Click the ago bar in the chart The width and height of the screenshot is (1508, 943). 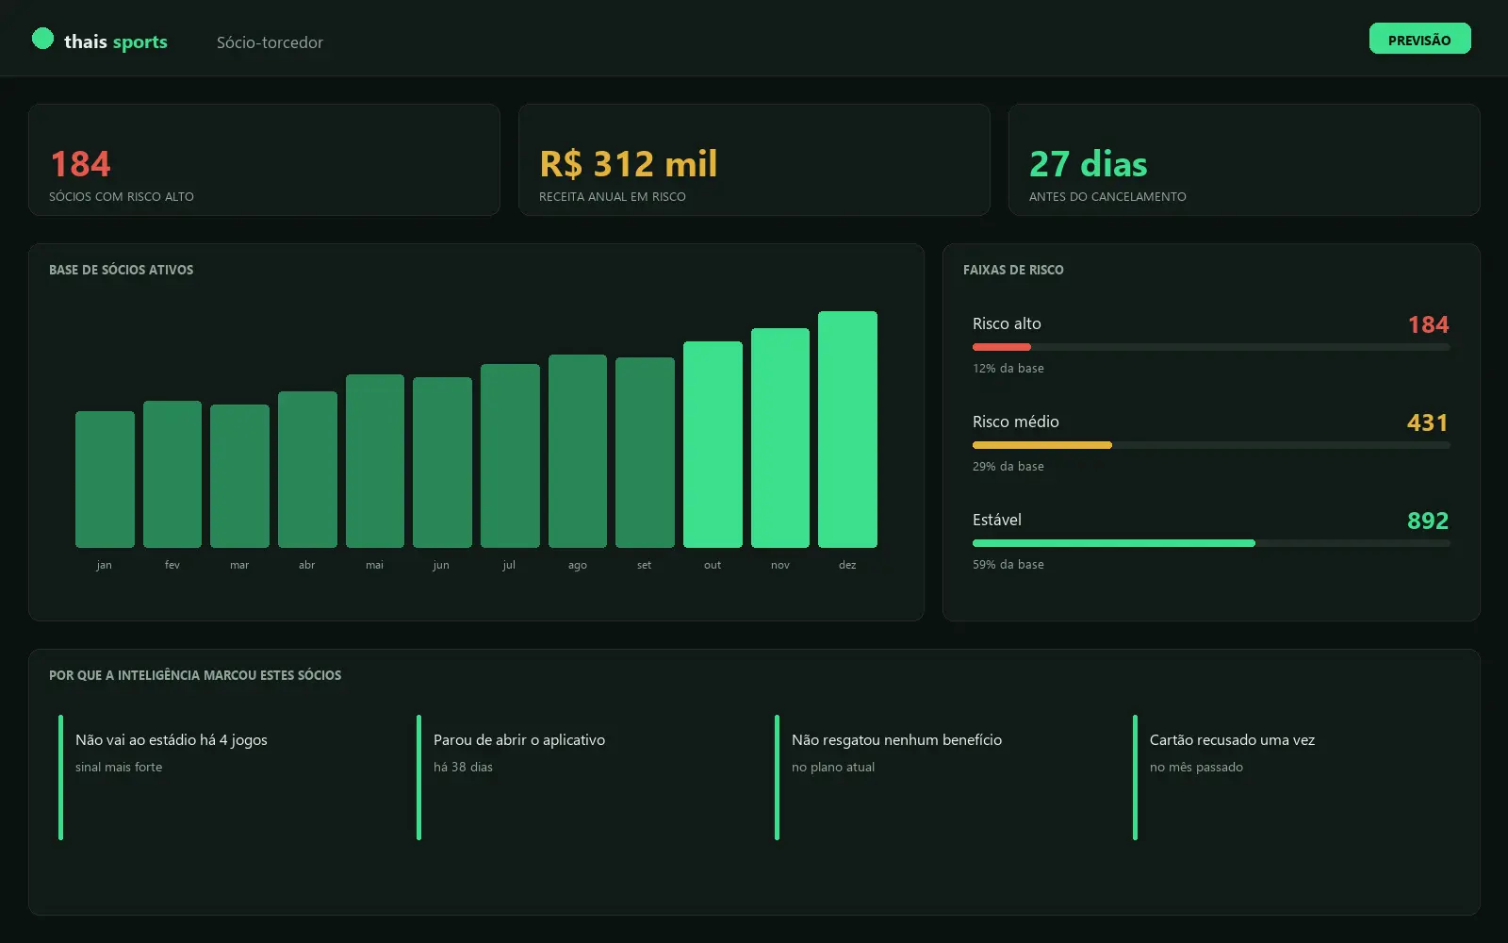pyautogui.click(x=578, y=451)
